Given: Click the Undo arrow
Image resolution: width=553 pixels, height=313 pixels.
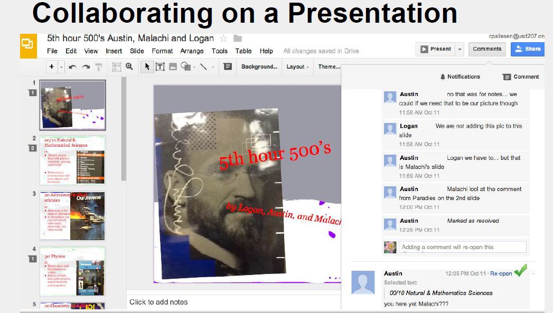Looking at the screenshot, I should coord(73,67).
